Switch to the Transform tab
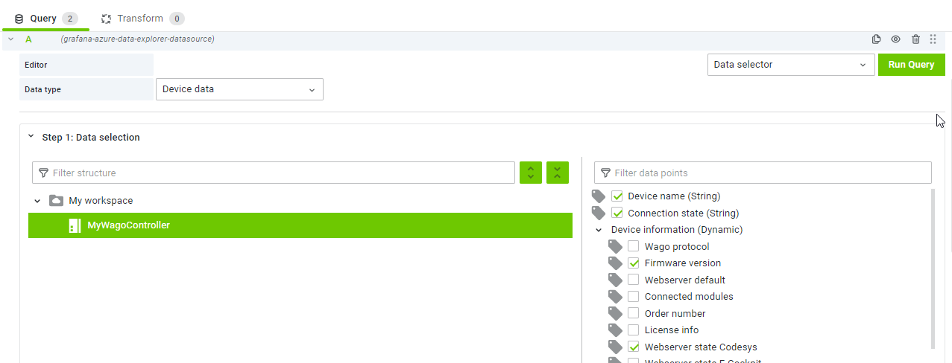This screenshot has height=363, width=952. [142, 19]
